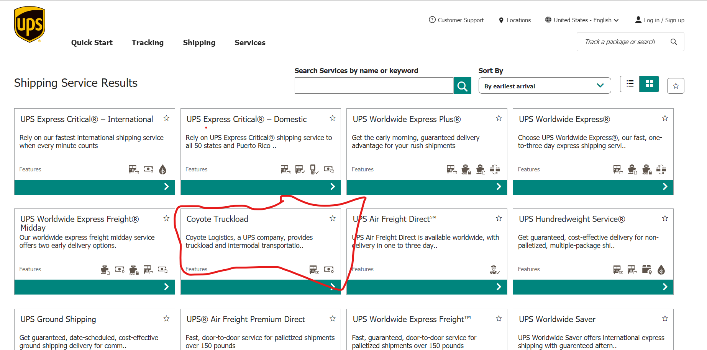
Task: Click first truck feature icon on UPS Worldwide Express
Action: [x=618, y=169]
